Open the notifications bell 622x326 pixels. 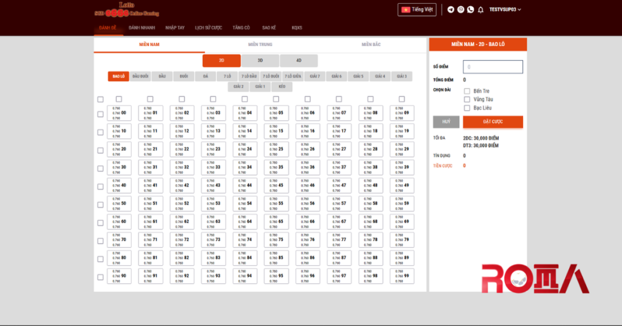tap(480, 10)
